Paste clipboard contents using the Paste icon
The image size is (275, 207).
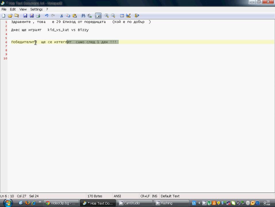tap(75, 16)
